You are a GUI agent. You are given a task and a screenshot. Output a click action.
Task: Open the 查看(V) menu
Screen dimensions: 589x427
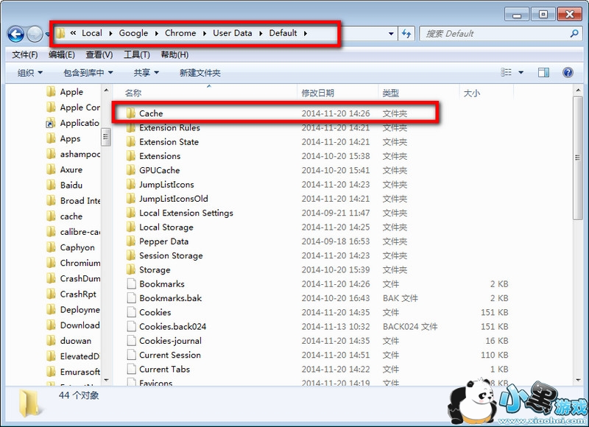[99, 54]
